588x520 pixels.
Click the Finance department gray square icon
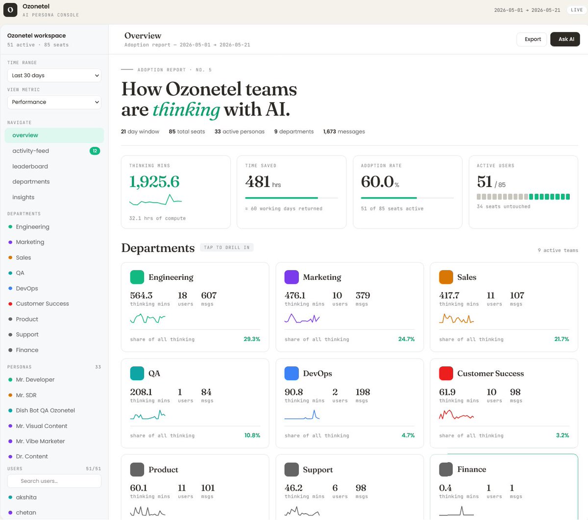point(446,469)
